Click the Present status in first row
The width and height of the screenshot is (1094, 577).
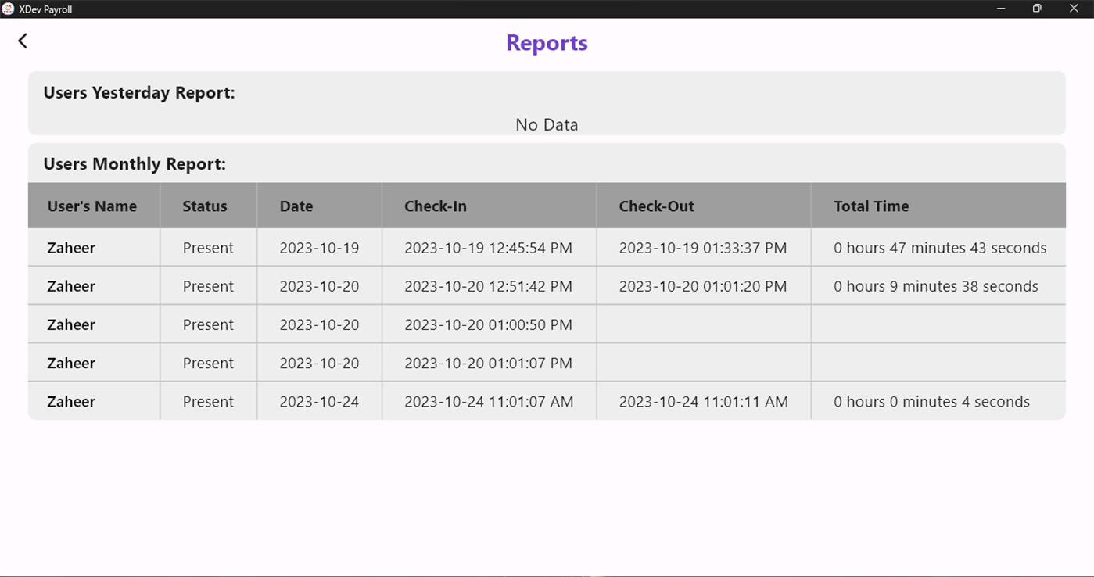tap(208, 247)
